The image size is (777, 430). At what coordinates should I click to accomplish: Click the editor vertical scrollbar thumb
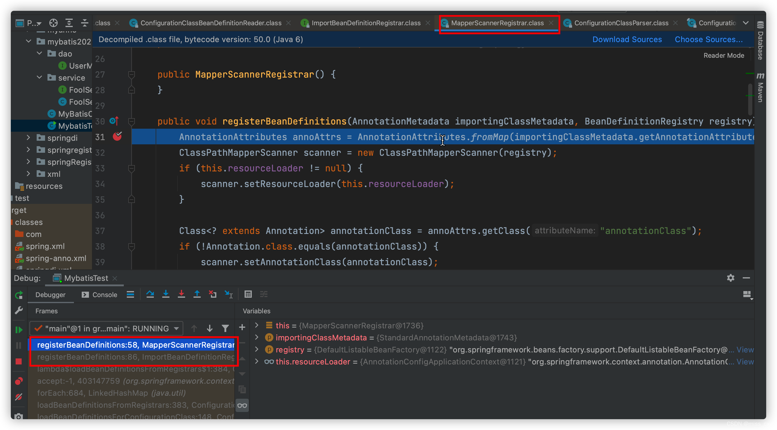(750, 100)
